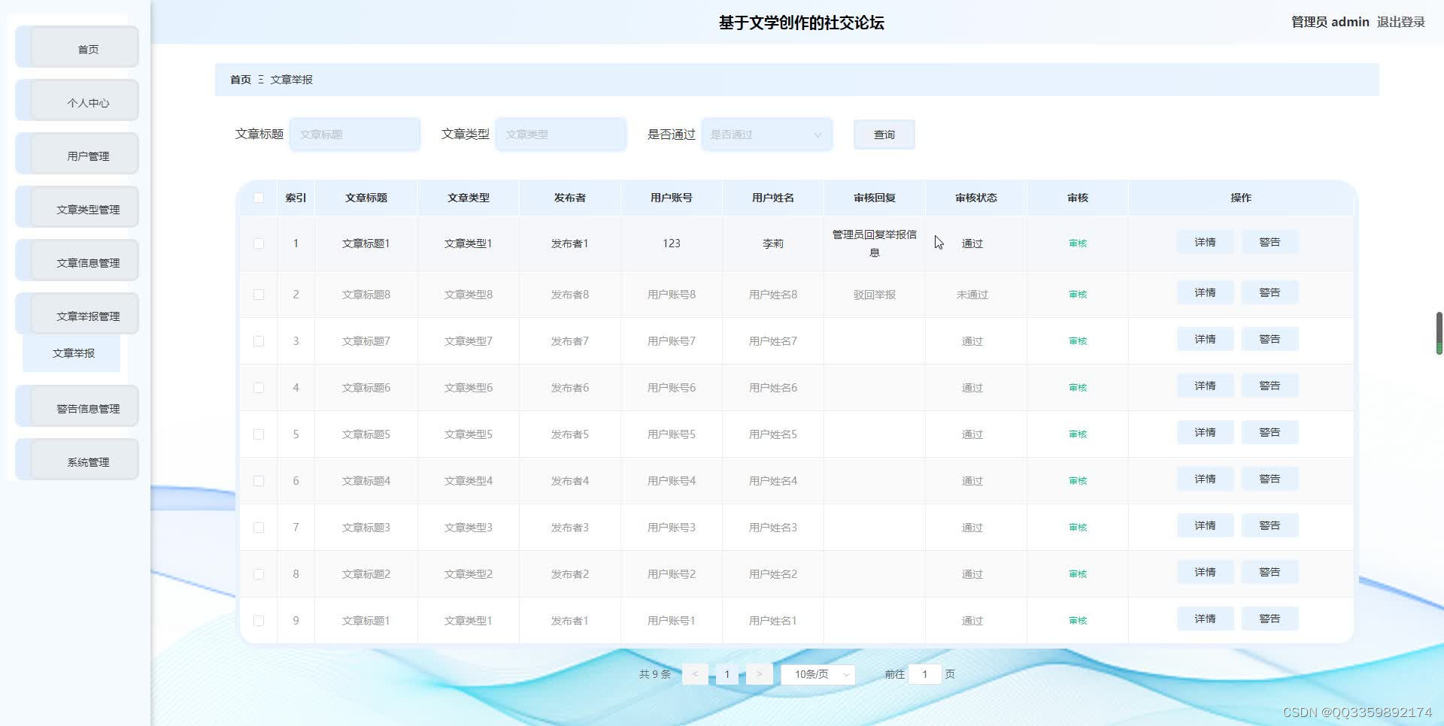Toggle checkbox for row 文章标题3

[259, 528]
